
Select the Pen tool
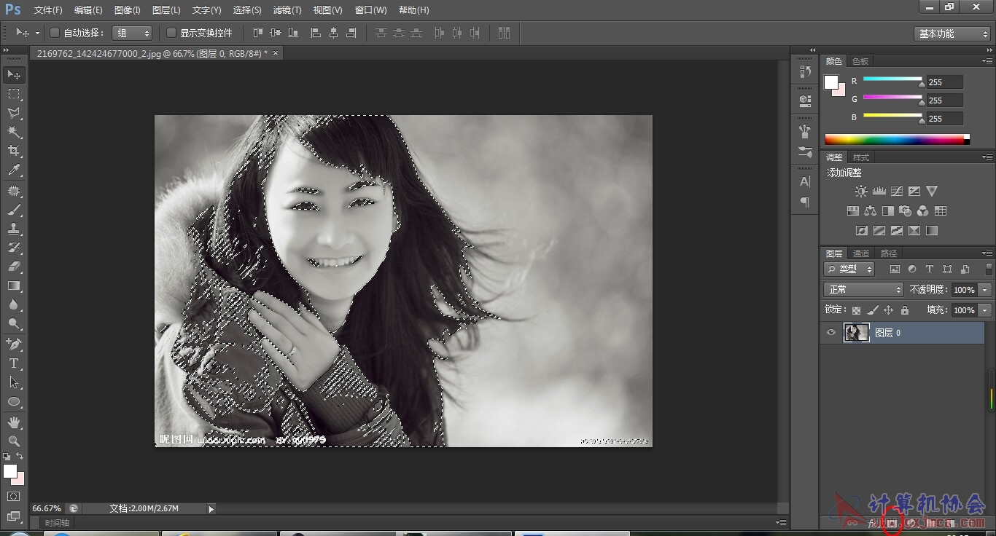14,344
